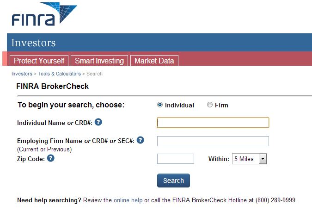Go to Investors breadcrumb link
Screen dimensions: 312x212
pos(22,74)
